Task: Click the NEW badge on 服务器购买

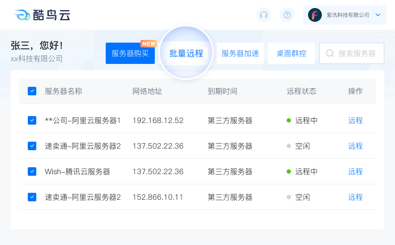Action: tap(148, 44)
